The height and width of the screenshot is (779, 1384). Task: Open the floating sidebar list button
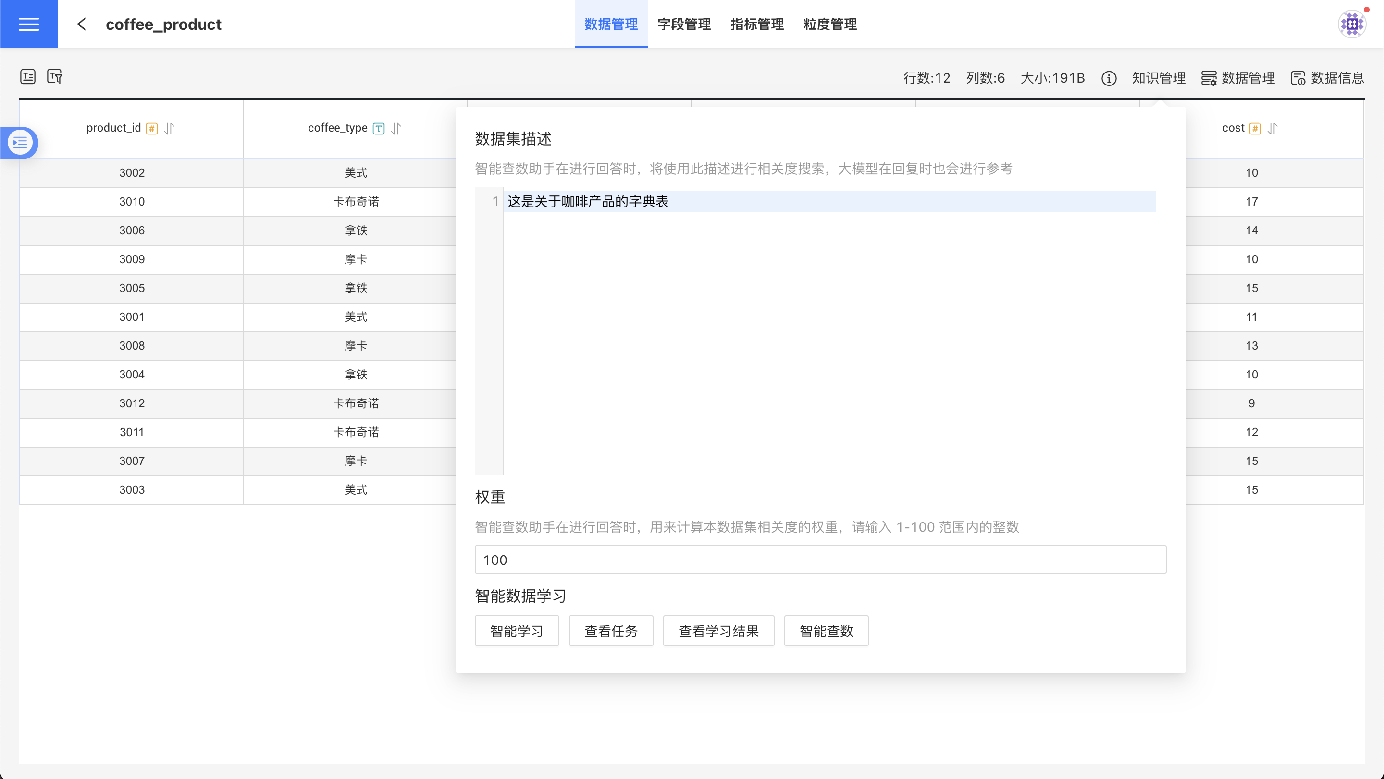pos(20,143)
